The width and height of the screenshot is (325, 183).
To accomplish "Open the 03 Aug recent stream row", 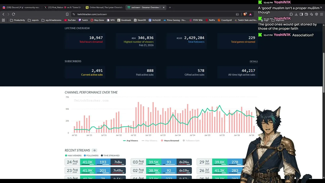I will tap(161, 162).
